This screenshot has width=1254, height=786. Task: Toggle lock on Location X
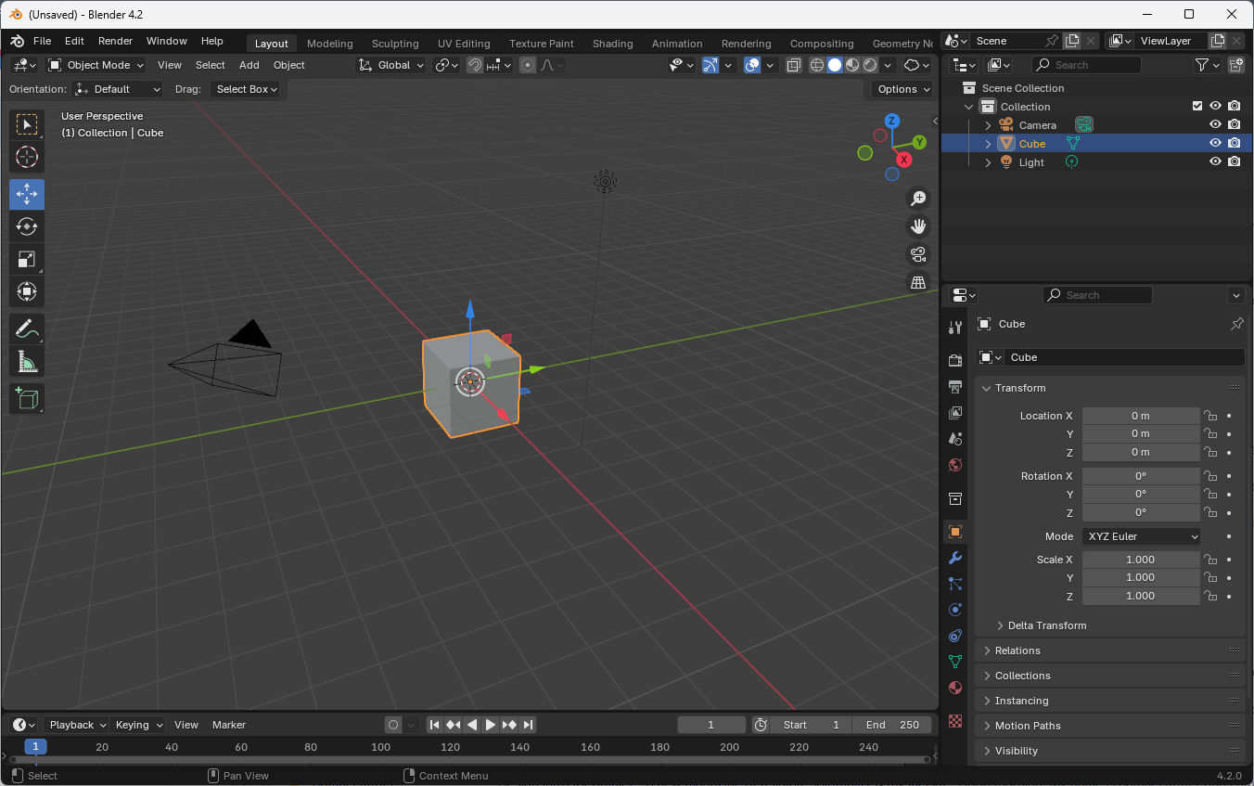tap(1210, 416)
